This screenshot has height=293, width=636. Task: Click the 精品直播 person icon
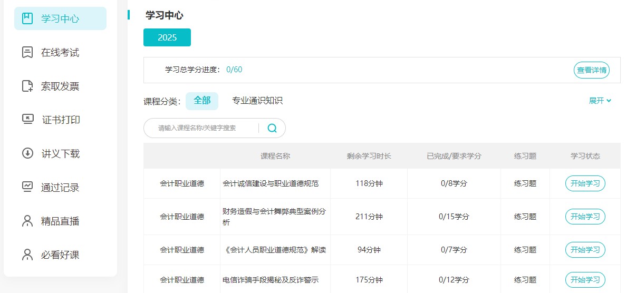27,221
